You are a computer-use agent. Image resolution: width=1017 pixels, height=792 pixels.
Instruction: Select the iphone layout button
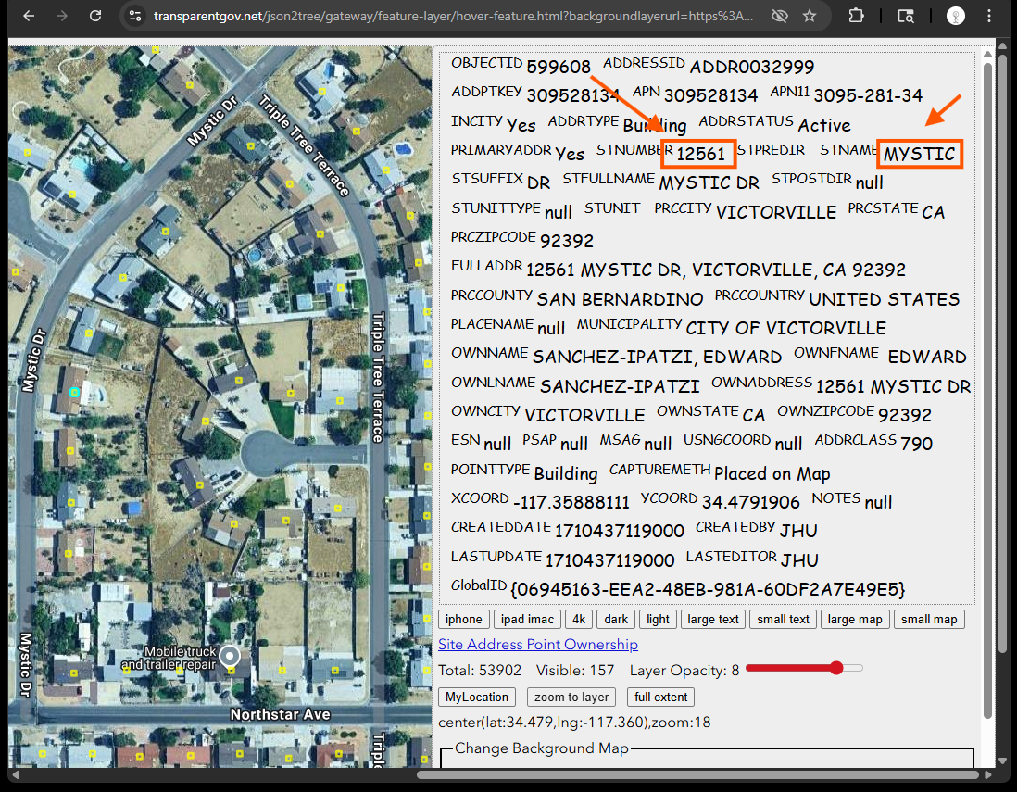[463, 620]
